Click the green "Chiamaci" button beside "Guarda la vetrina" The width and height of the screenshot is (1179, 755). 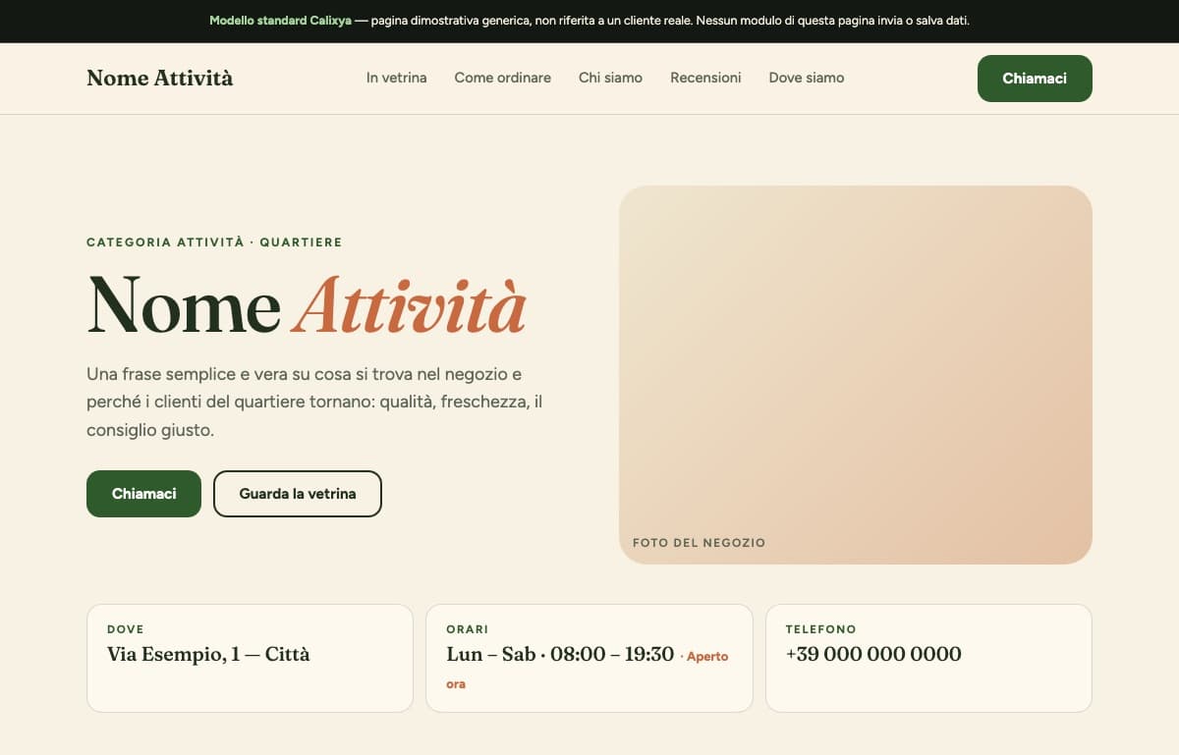coord(143,494)
